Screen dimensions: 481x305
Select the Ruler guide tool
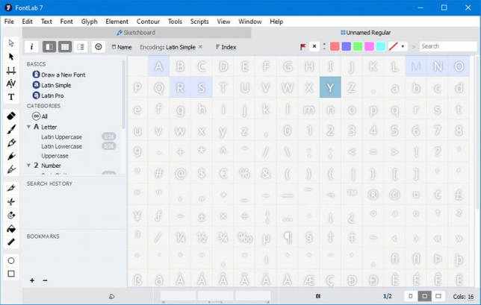[11, 242]
